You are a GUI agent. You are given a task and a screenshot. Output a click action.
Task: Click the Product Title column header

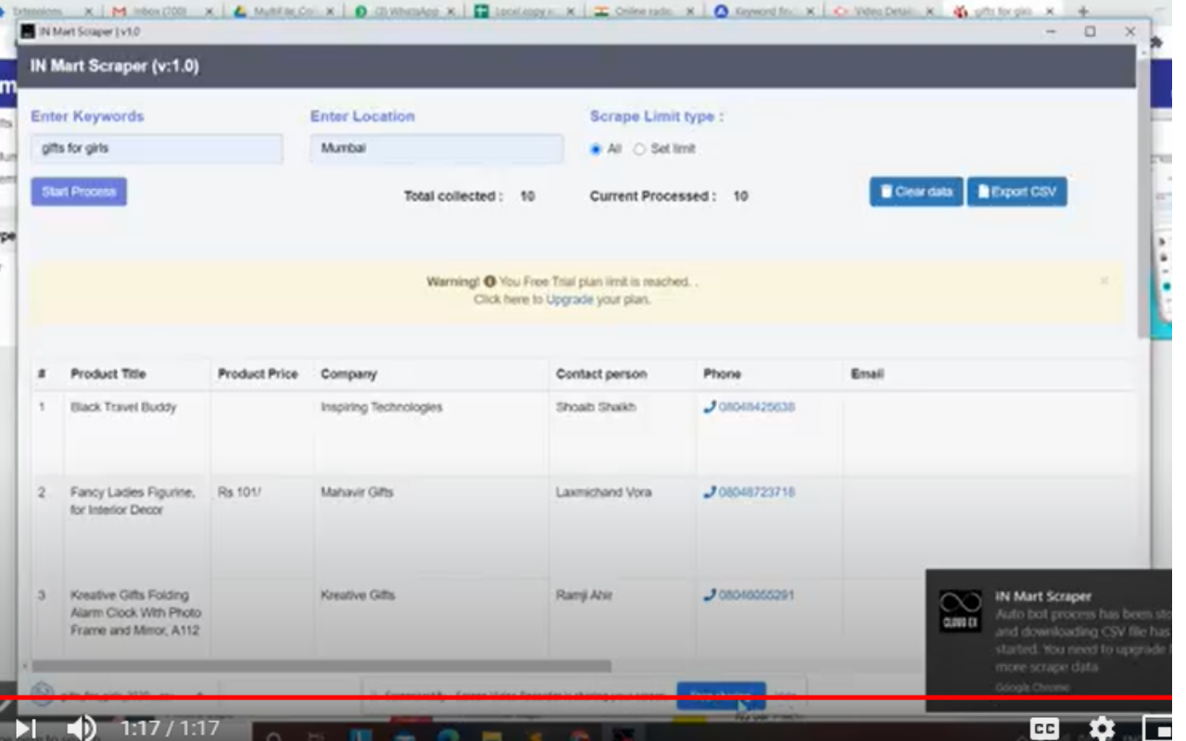[108, 374]
